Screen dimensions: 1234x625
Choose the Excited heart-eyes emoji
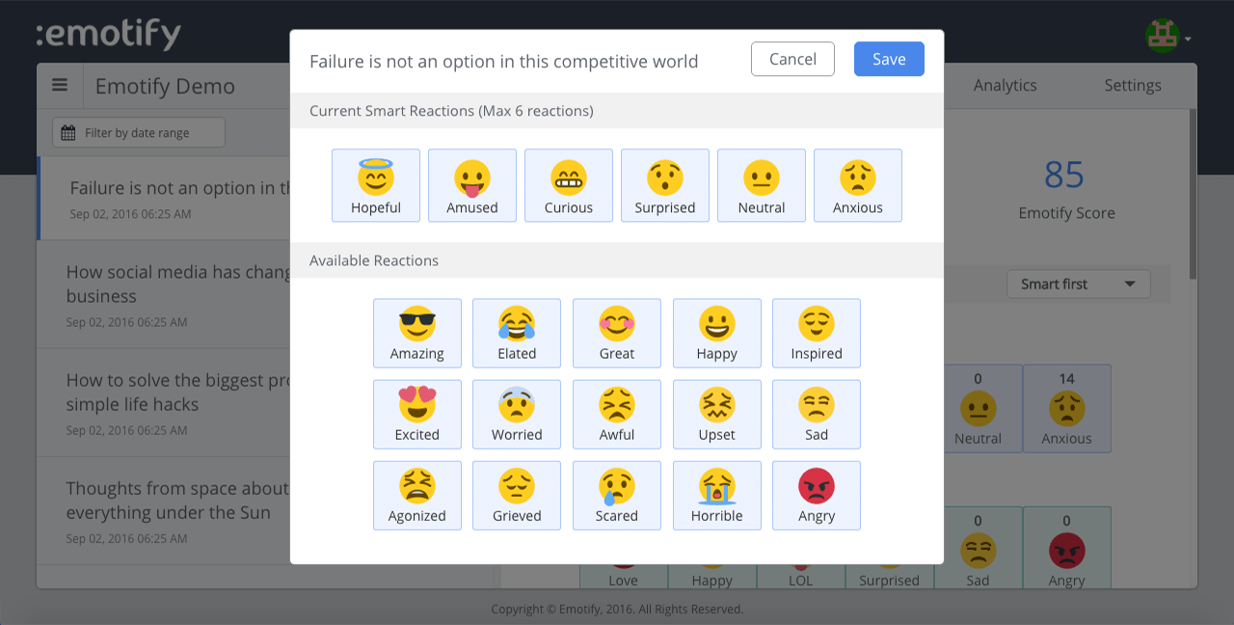(416, 414)
